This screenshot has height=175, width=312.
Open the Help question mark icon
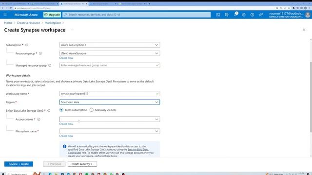point(252,15)
